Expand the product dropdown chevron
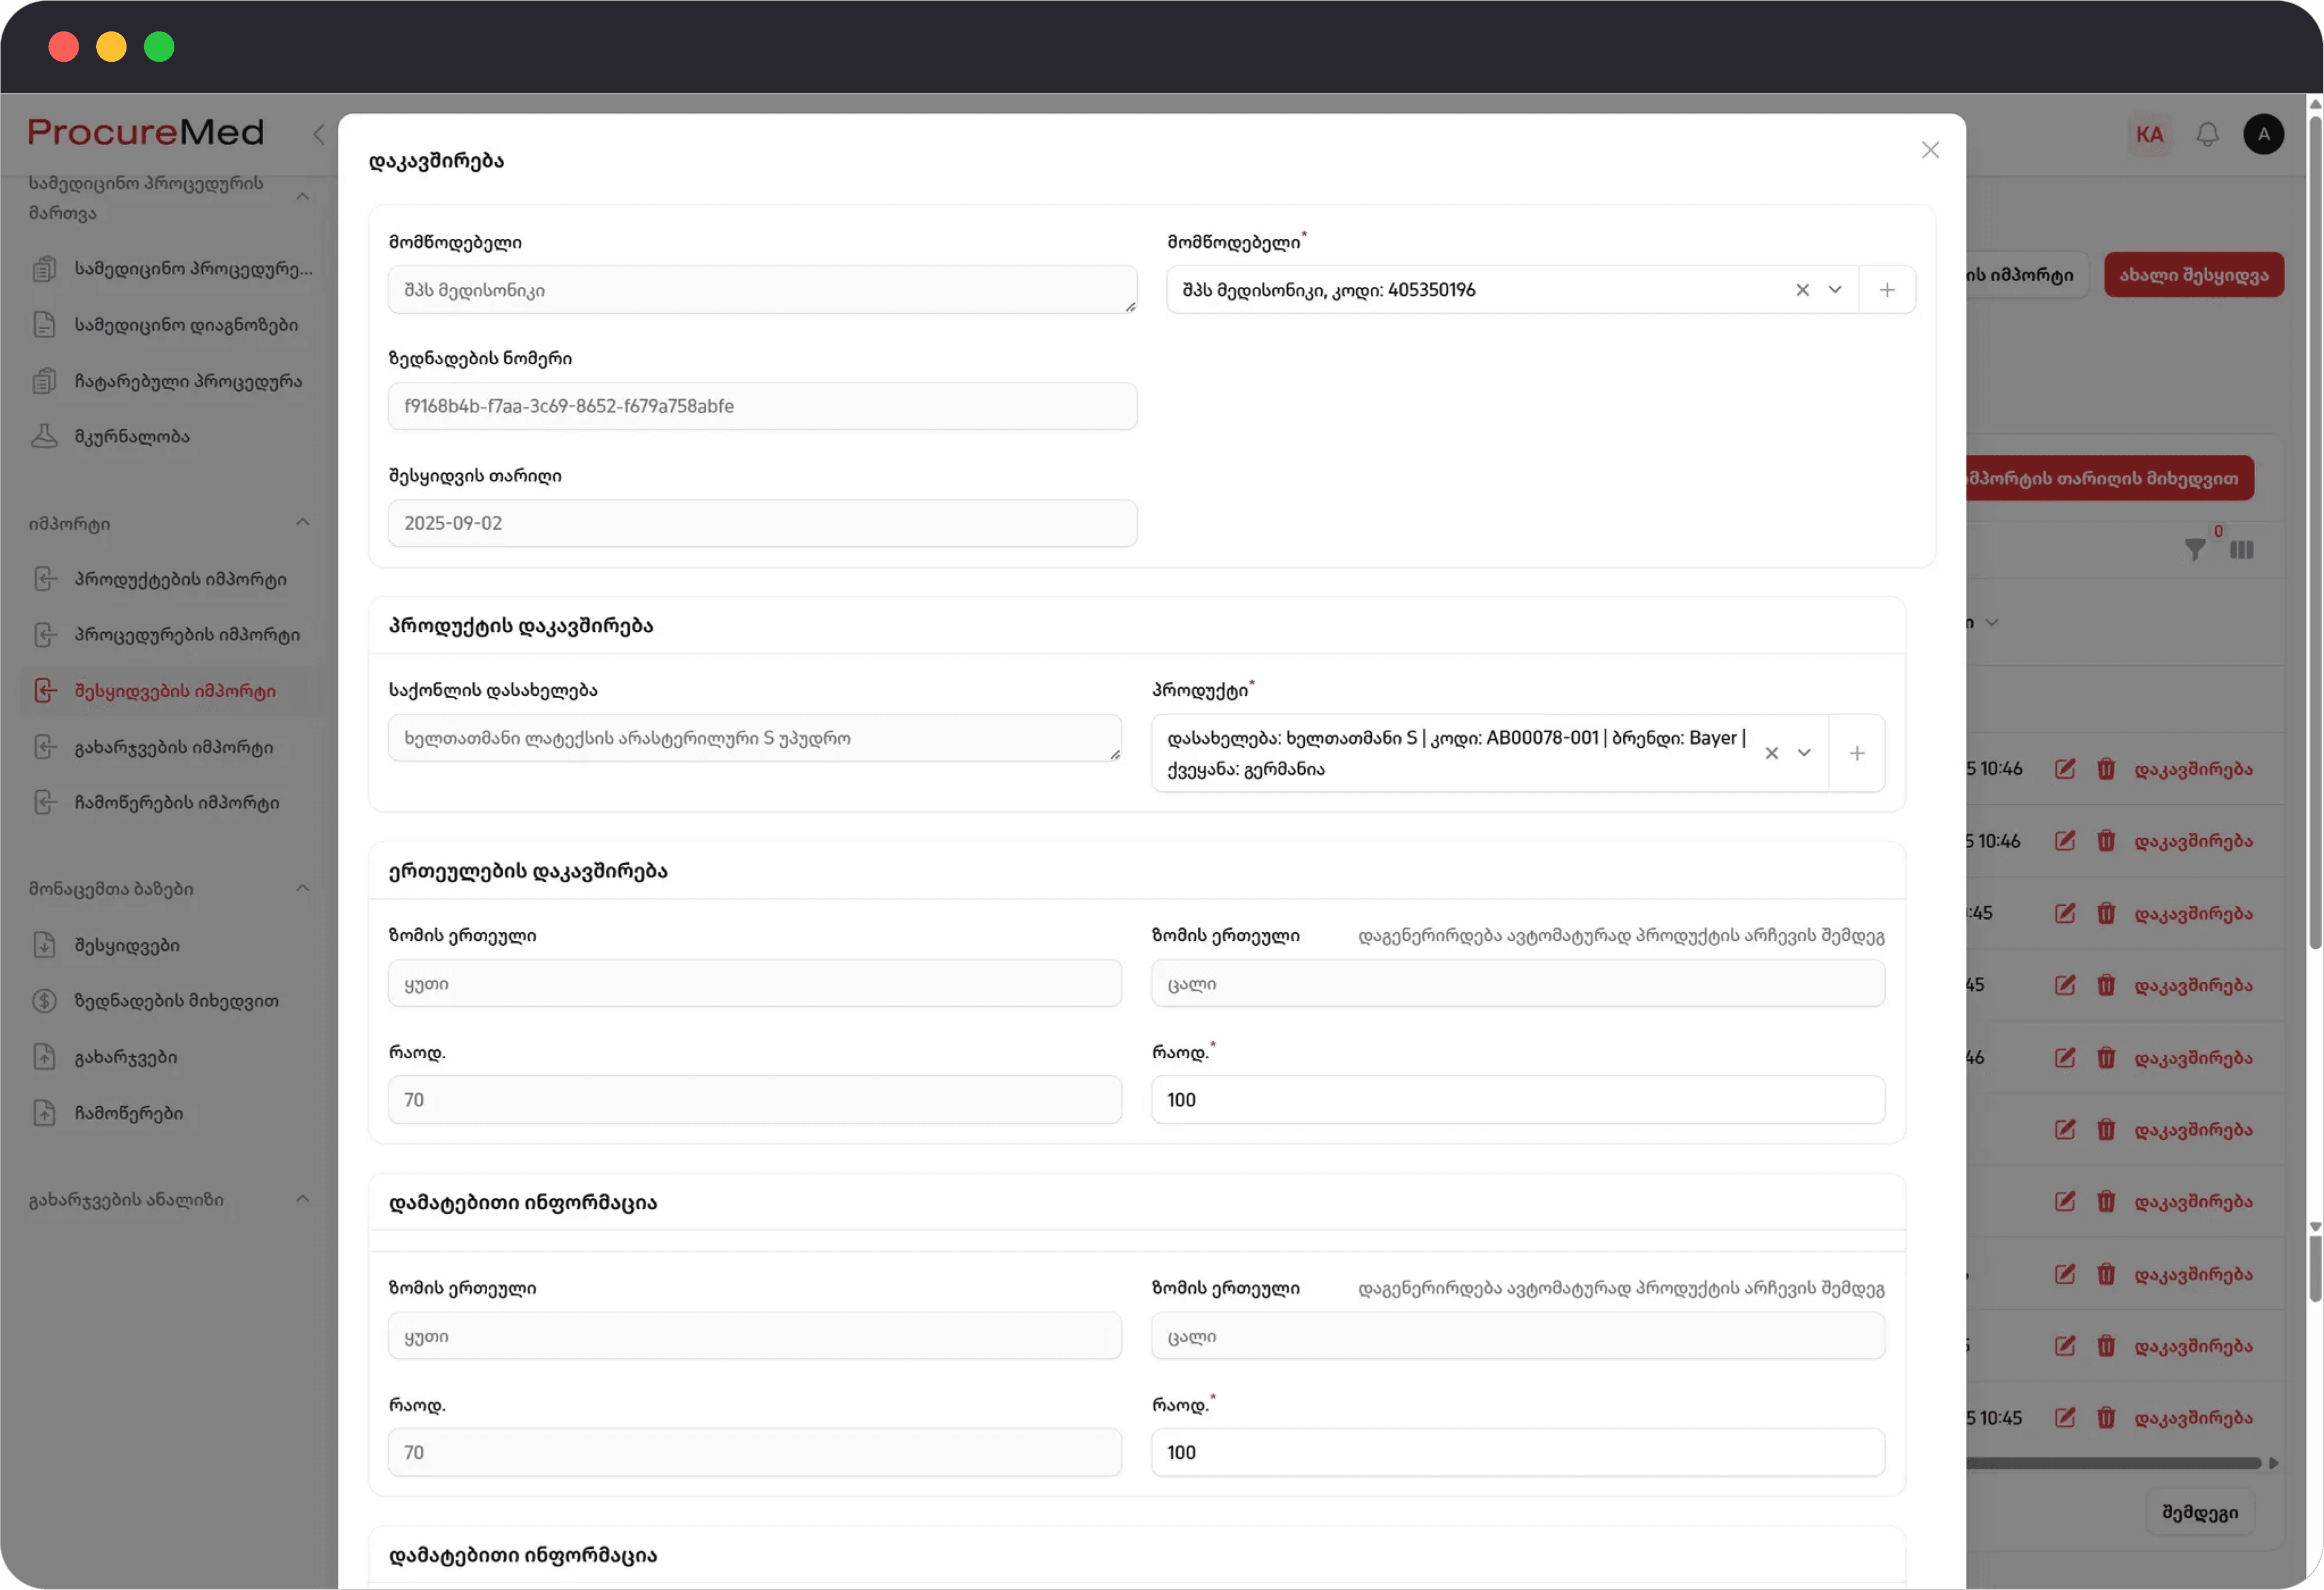 (x=1803, y=754)
